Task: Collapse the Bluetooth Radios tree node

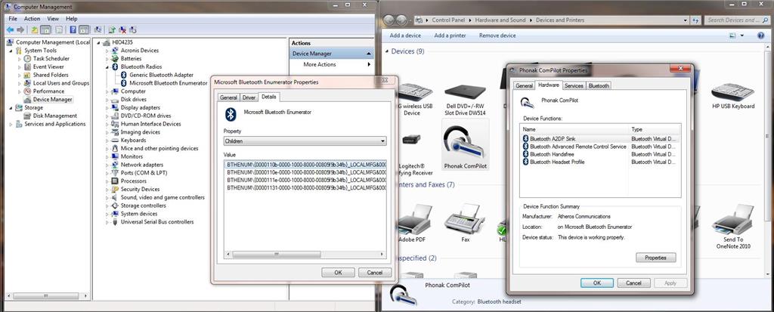Action: click(108, 66)
